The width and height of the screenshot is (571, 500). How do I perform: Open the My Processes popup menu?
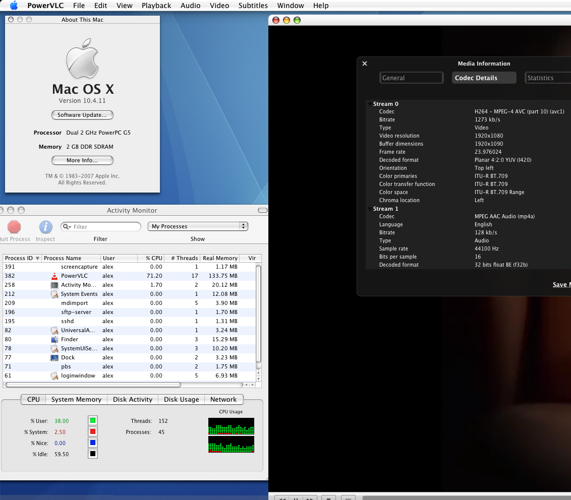198,226
